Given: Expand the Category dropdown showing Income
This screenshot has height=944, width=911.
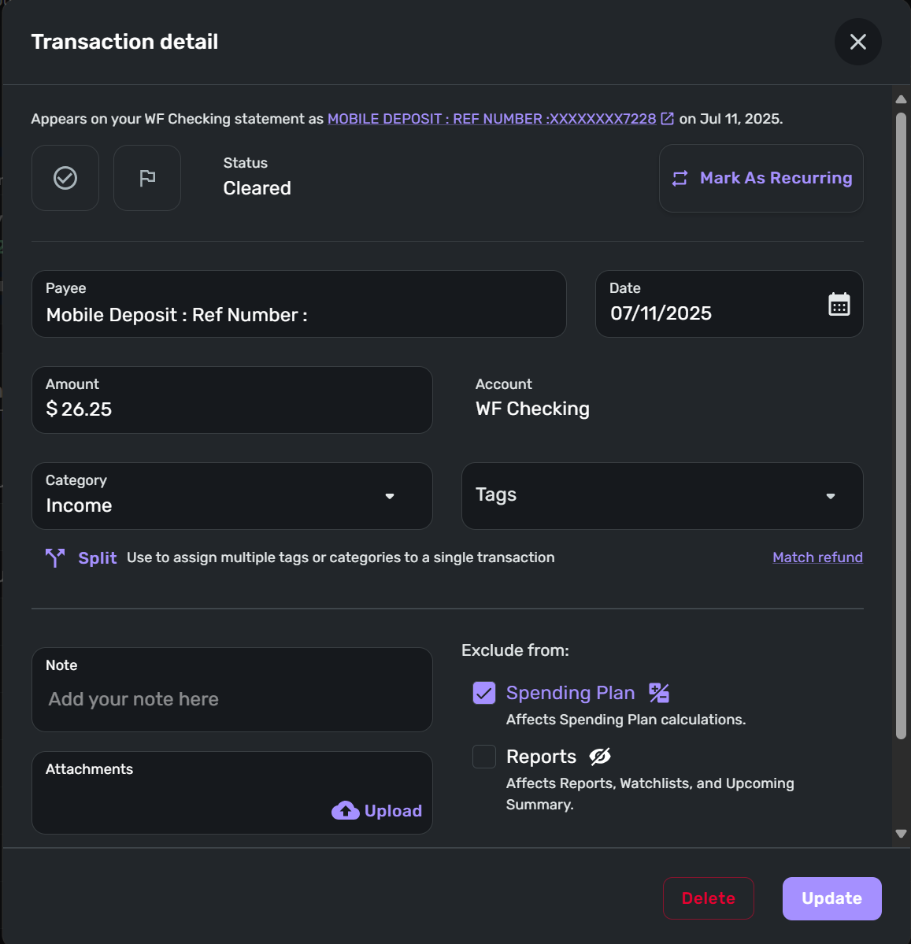Looking at the screenshot, I should (x=231, y=496).
